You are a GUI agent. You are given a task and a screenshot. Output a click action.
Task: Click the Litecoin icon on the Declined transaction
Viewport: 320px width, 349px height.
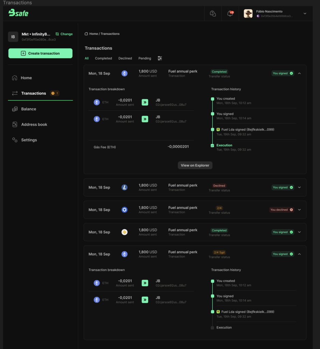(x=125, y=187)
